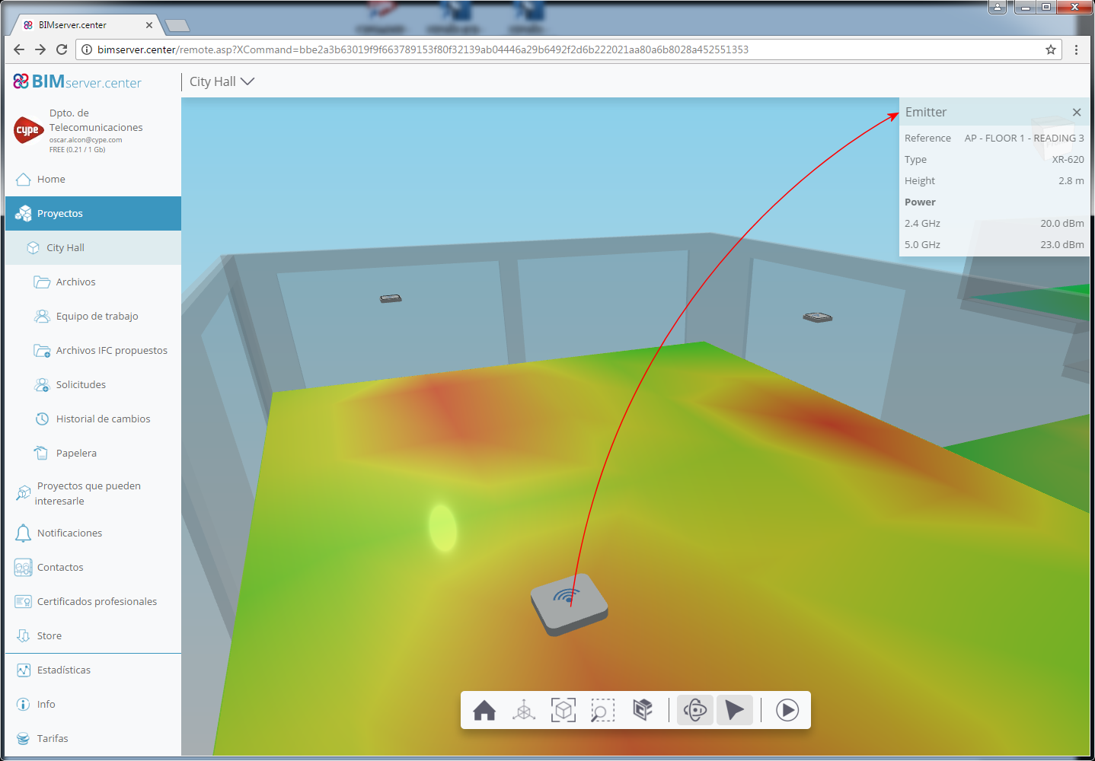The height and width of the screenshot is (761, 1095).
Task: Click the home view icon in viewer toolbar
Action: pos(484,710)
